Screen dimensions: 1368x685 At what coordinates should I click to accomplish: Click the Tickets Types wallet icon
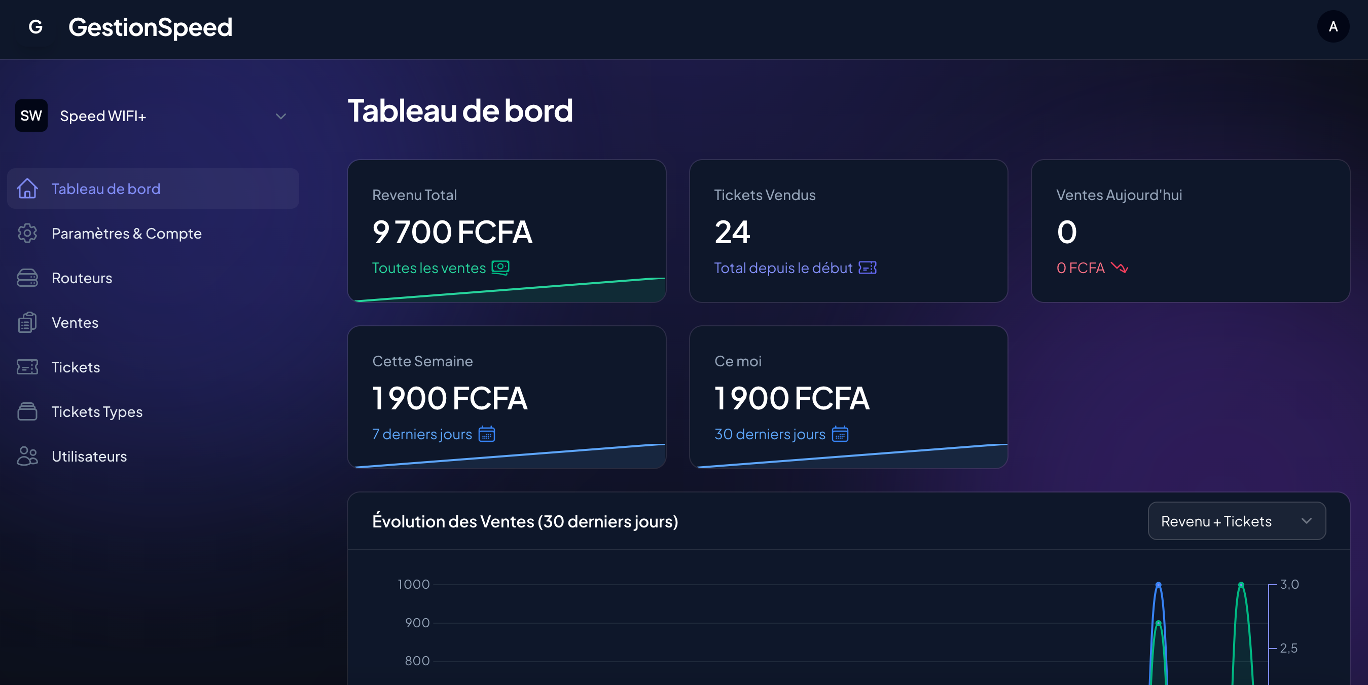tap(27, 411)
